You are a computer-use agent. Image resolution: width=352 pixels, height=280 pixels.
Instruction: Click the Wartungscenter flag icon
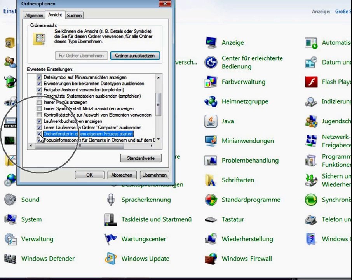click(x=111, y=239)
